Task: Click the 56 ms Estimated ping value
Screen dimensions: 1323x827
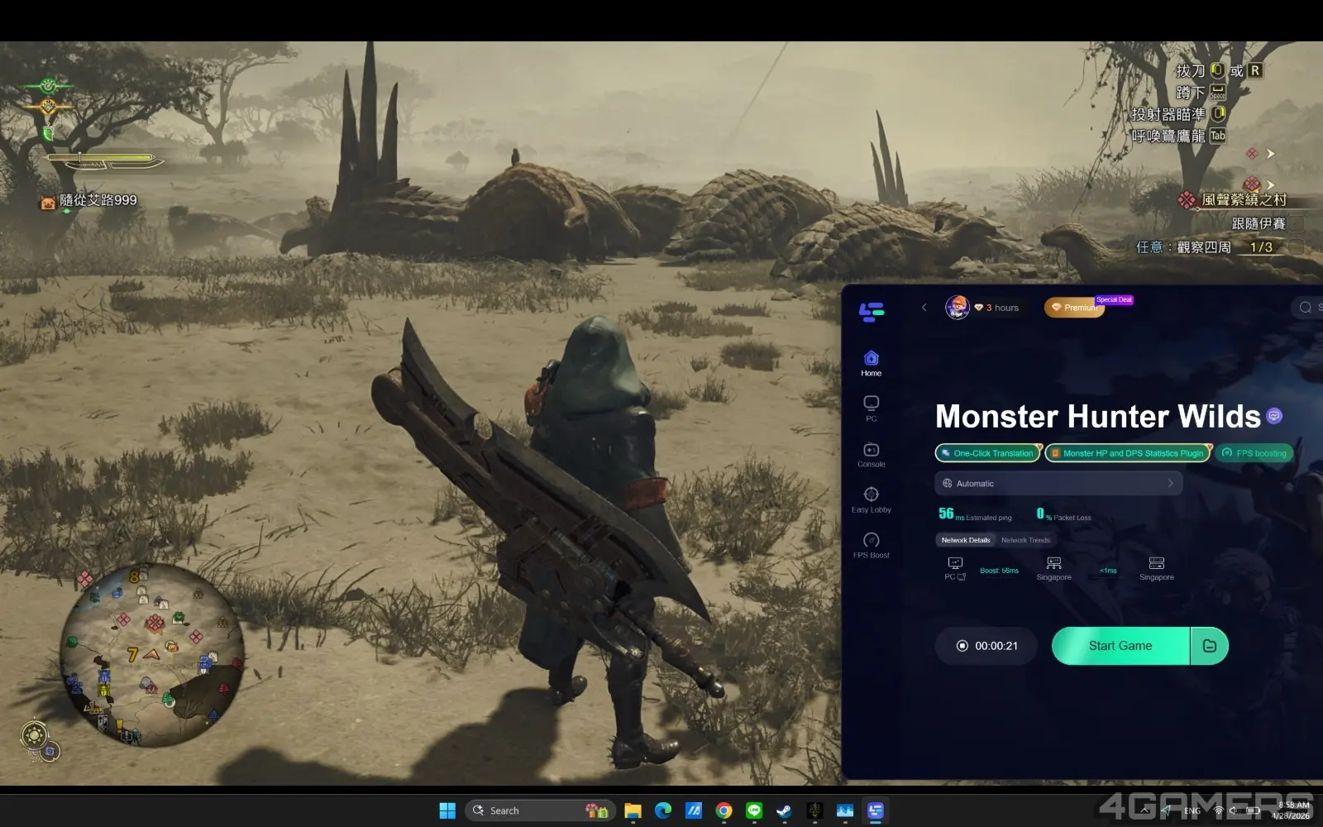Action: [975, 514]
